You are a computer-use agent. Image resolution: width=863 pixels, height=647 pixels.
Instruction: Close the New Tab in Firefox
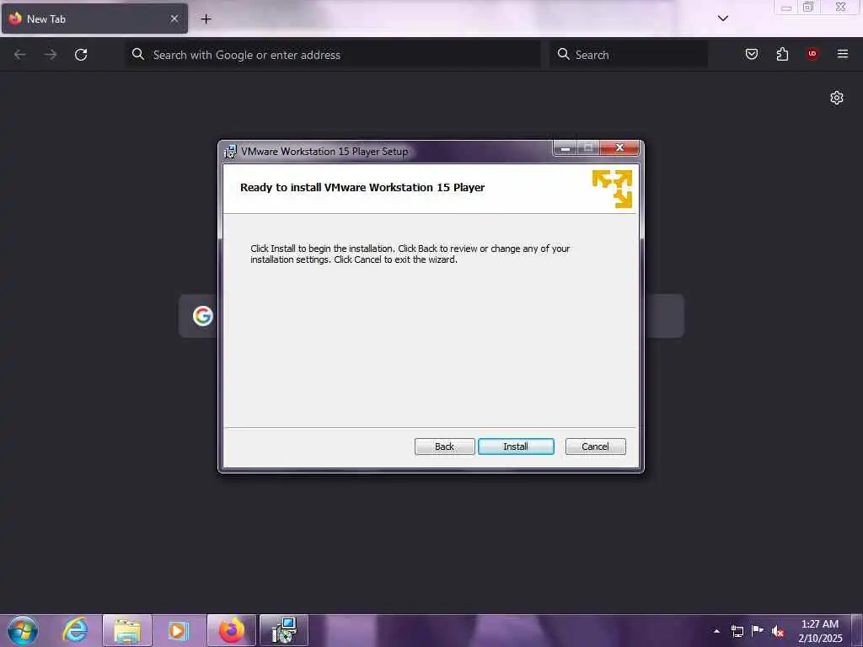tap(174, 19)
